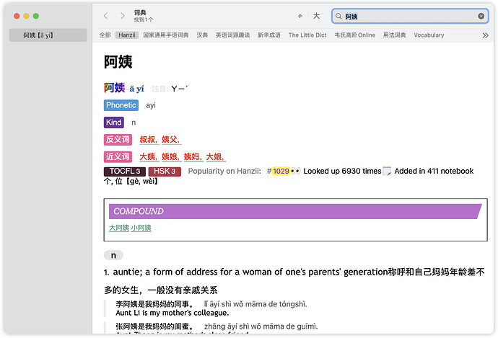
Task: Go forward with the right chevron
Action: (x=122, y=16)
